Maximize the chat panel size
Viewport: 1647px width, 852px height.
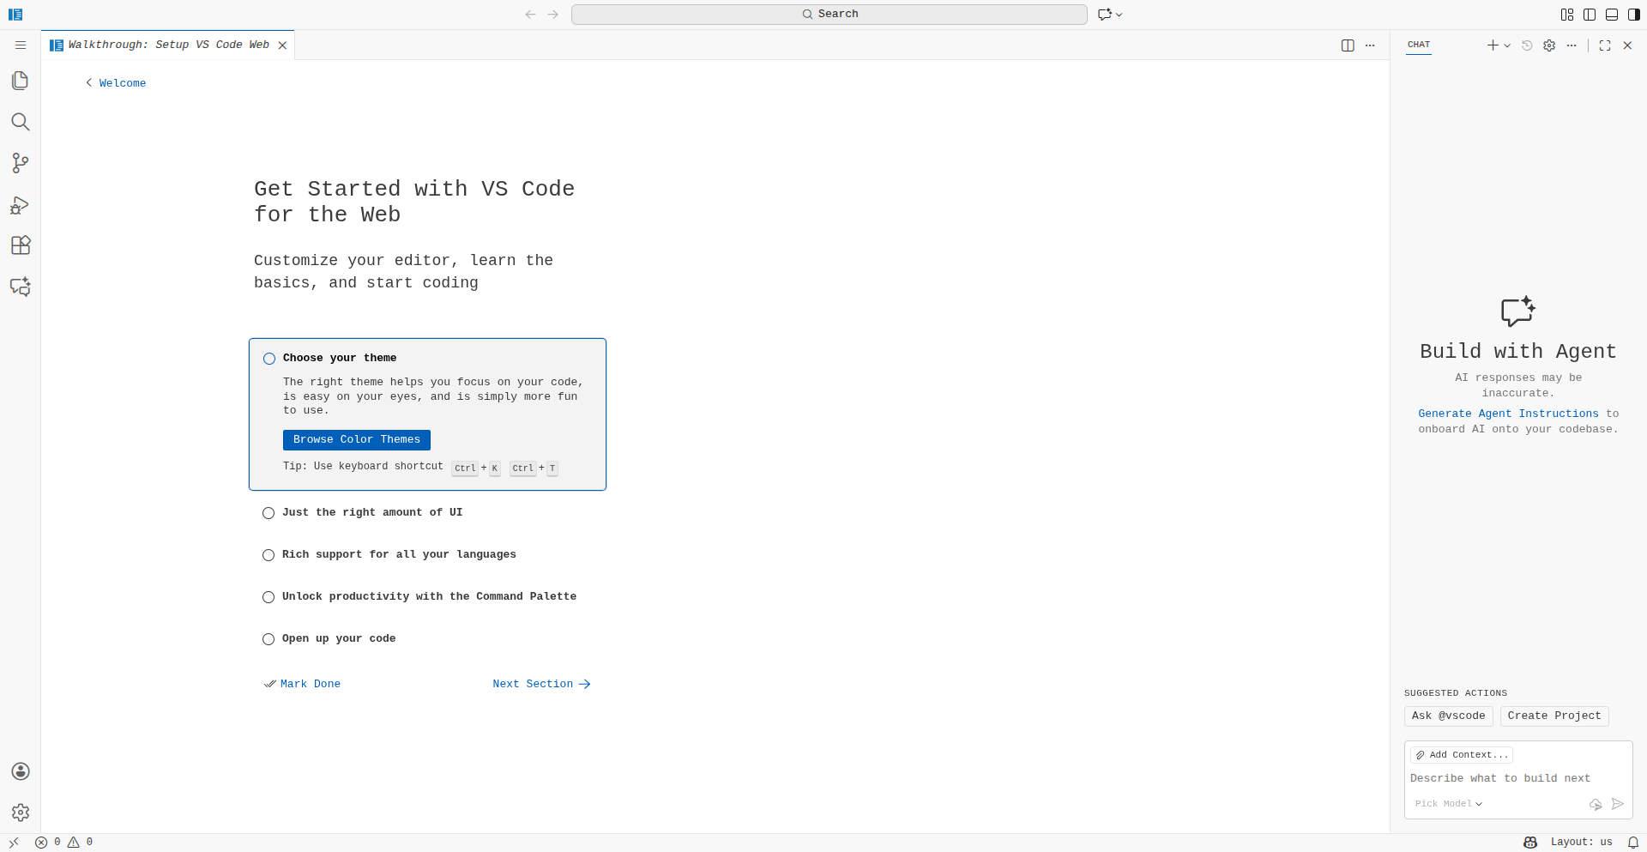pyautogui.click(x=1605, y=45)
